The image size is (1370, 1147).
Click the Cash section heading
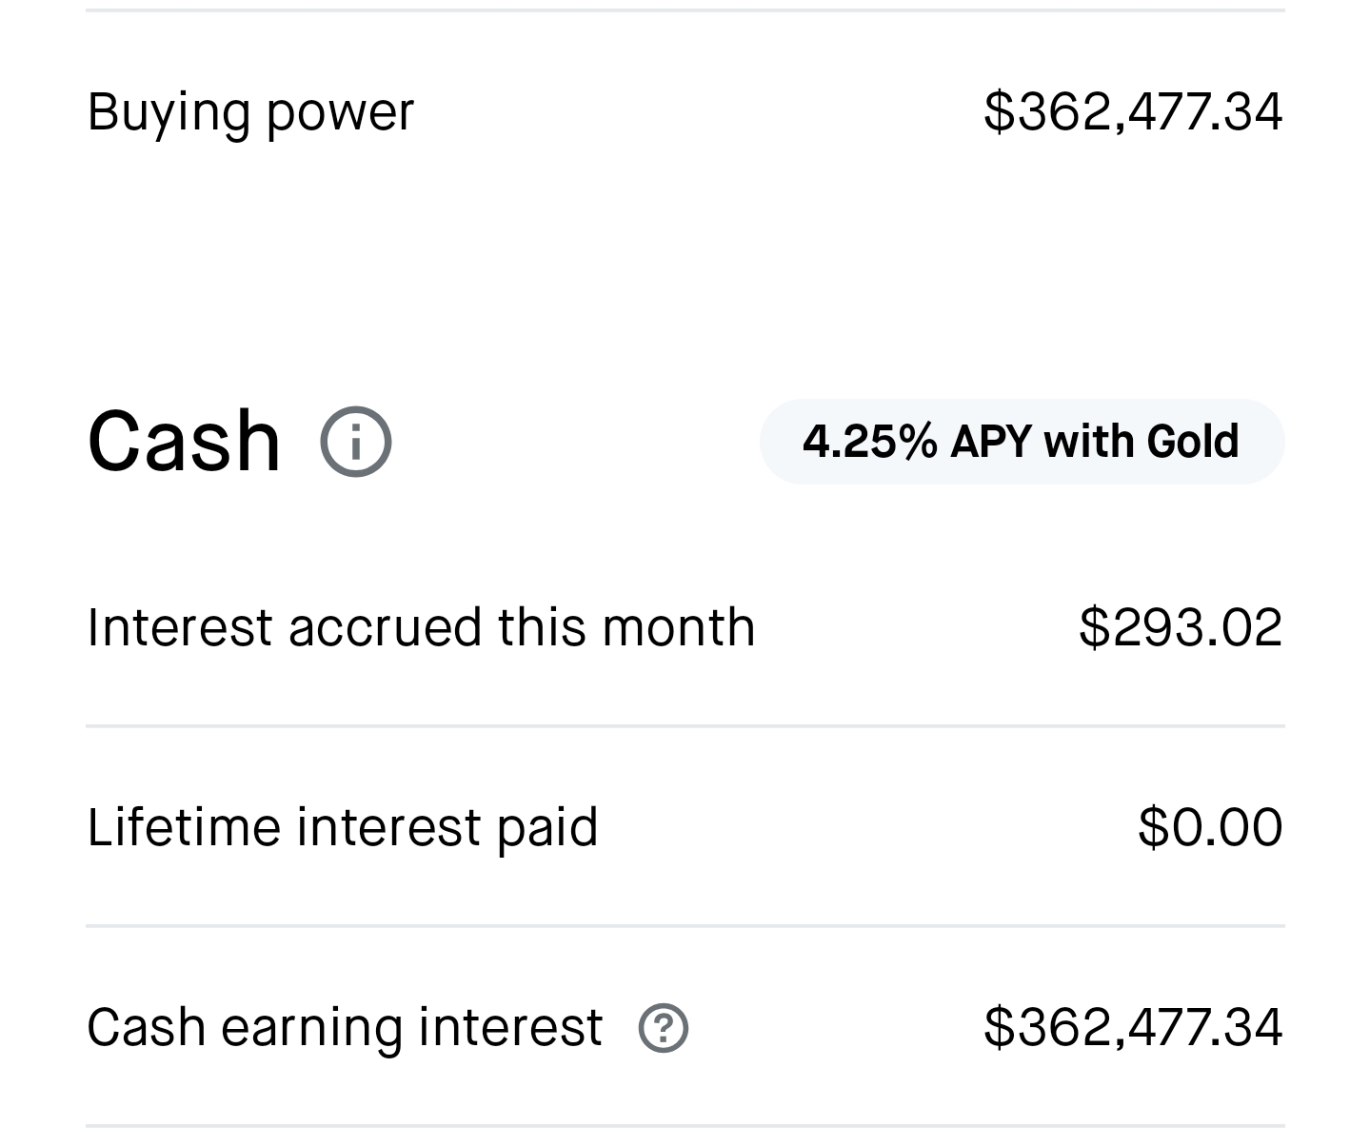click(184, 441)
